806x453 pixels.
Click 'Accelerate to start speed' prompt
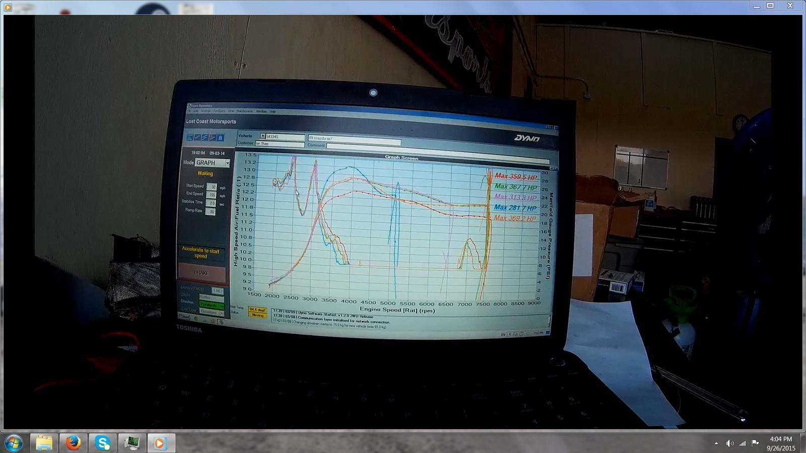click(200, 253)
